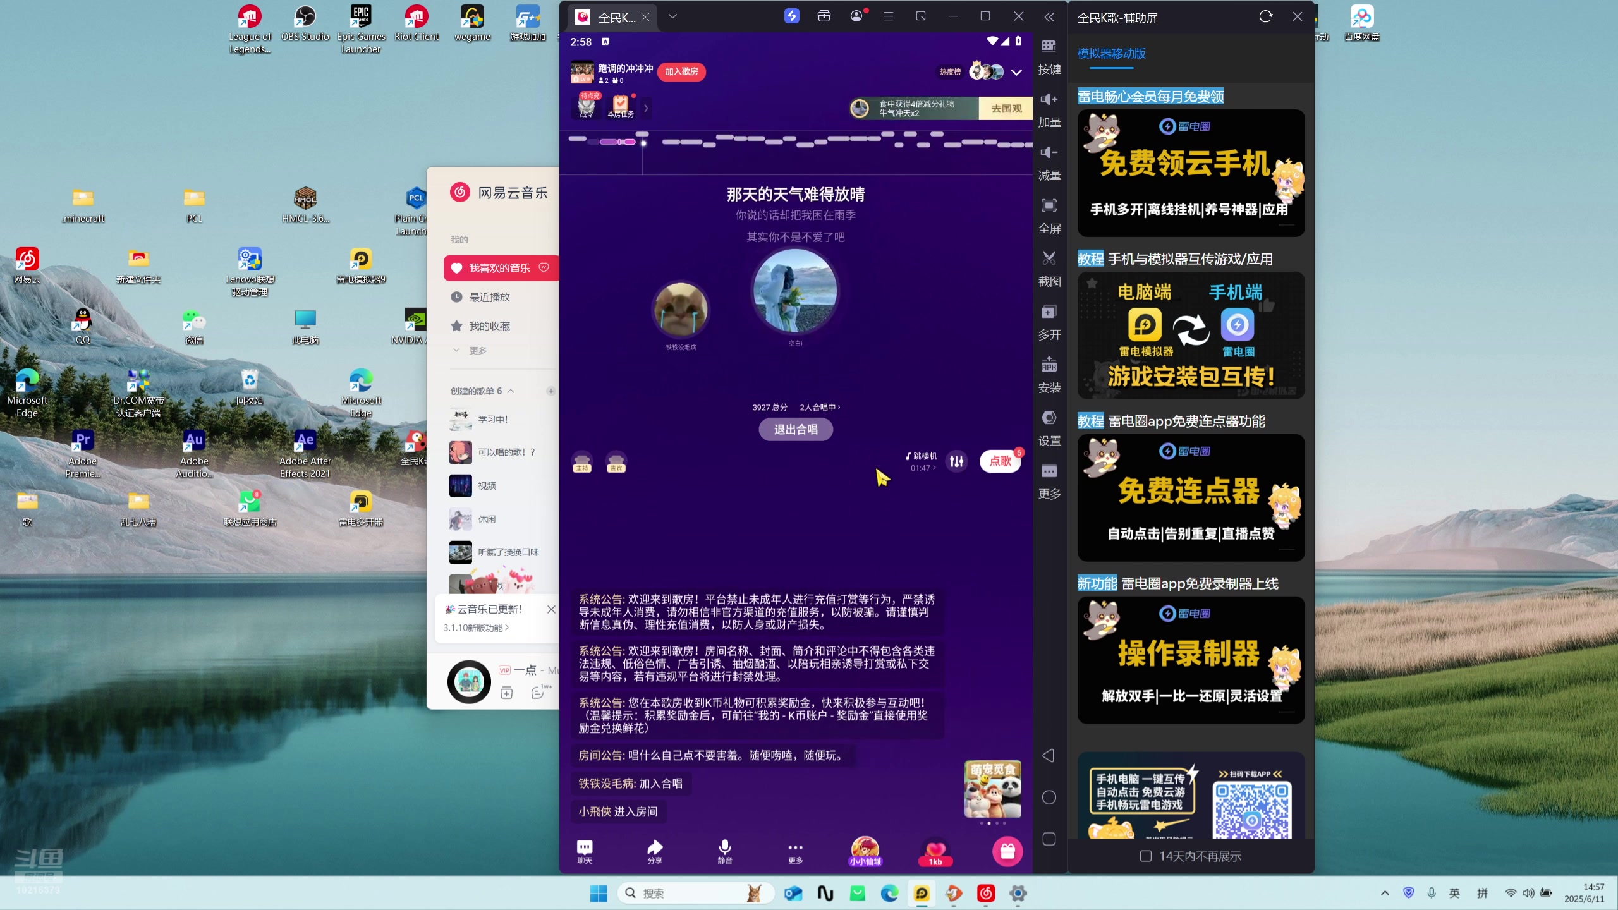
Task: Click the 分享 share icon
Action: point(655,851)
